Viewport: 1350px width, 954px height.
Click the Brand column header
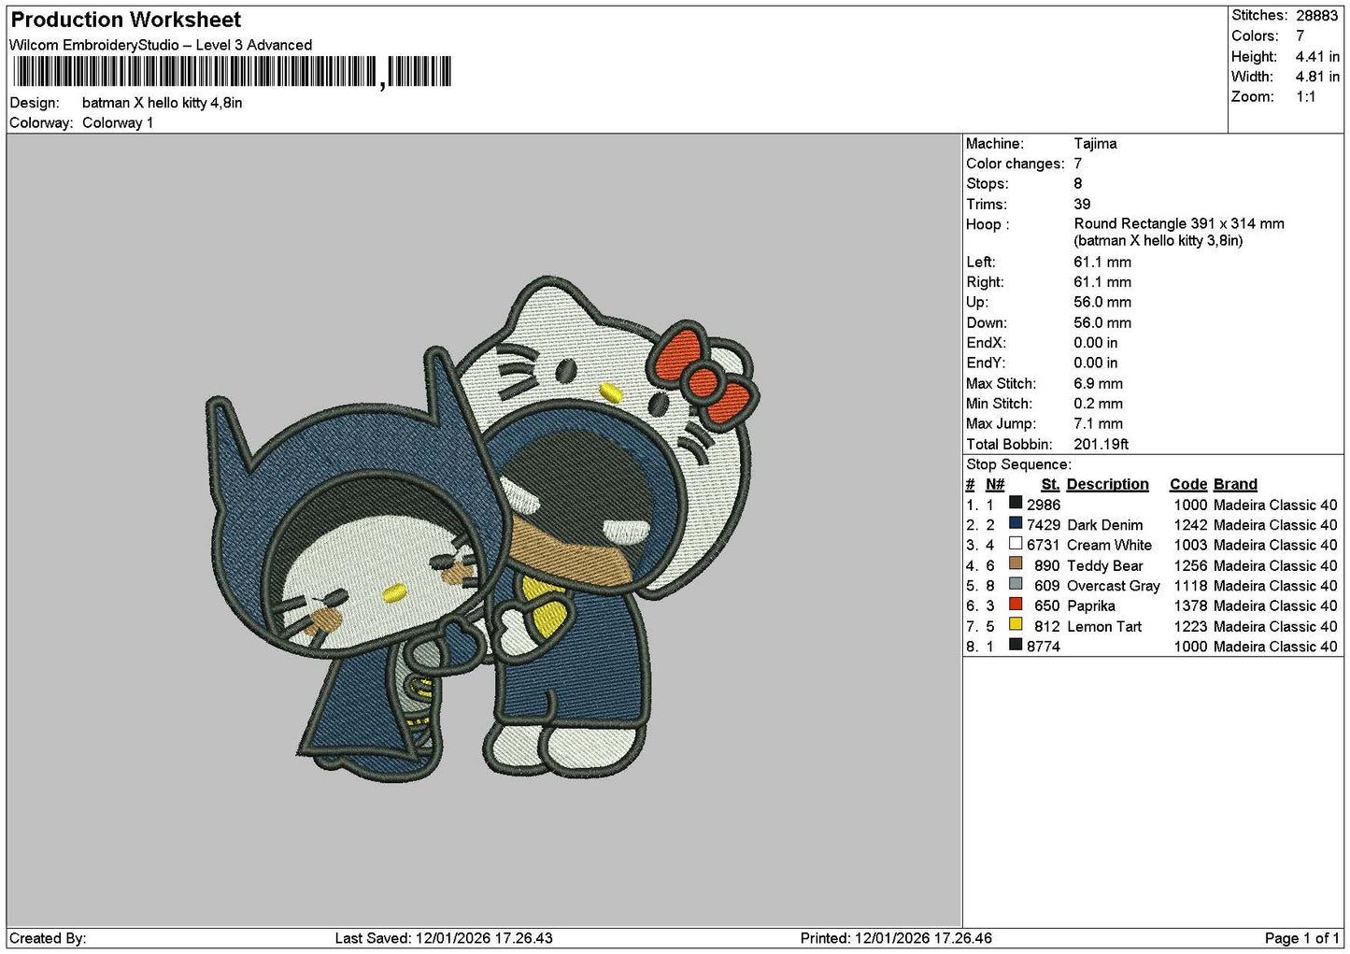(x=1235, y=484)
